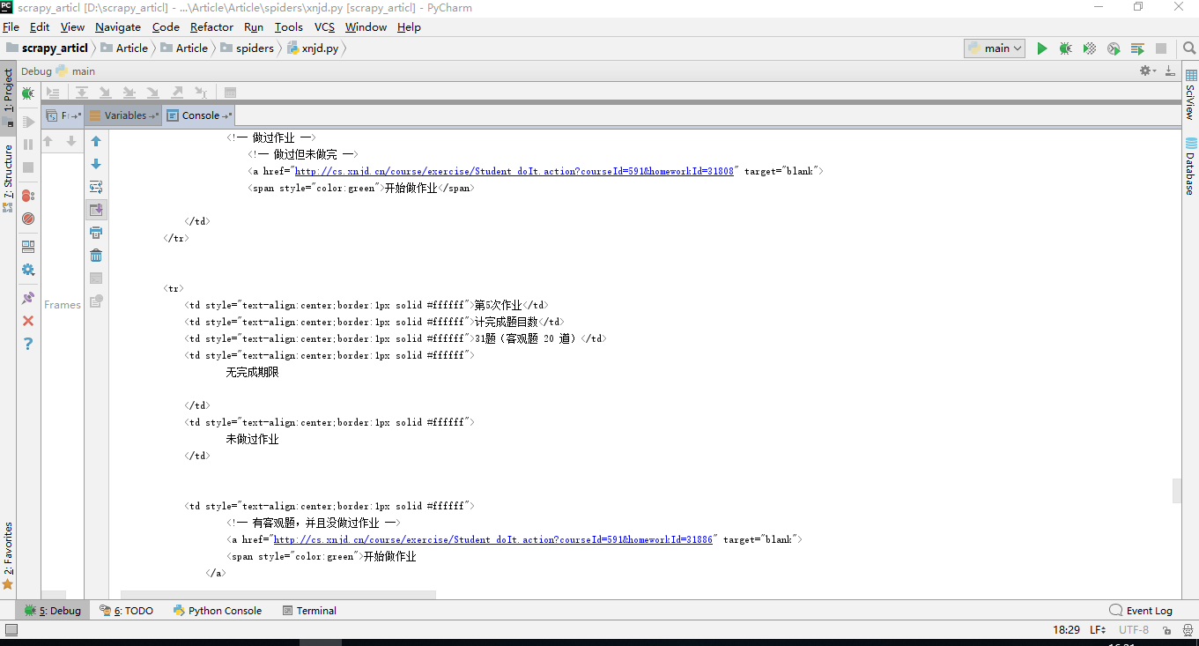The image size is (1199, 646).
Task: Toggle the pin tab icon
Action: click(x=28, y=298)
